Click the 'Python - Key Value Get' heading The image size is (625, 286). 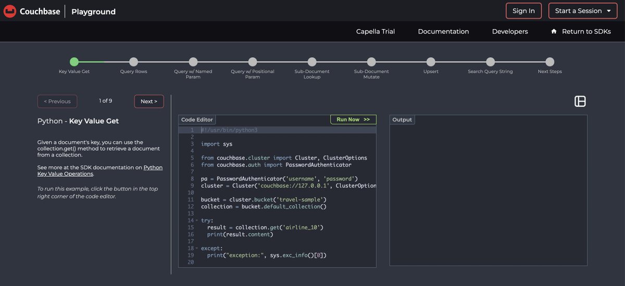pyautogui.click(x=78, y=121)
